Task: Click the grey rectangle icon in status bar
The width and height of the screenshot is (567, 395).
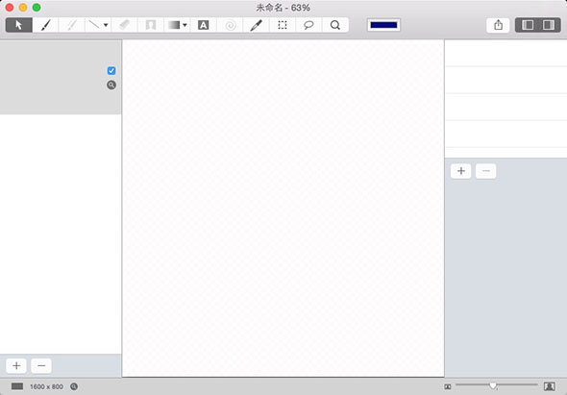Action: [17, 386]
